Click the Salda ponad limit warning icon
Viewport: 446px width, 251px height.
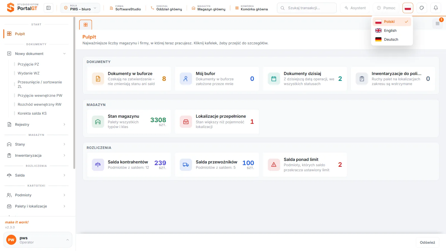click(x=274, y=165)
